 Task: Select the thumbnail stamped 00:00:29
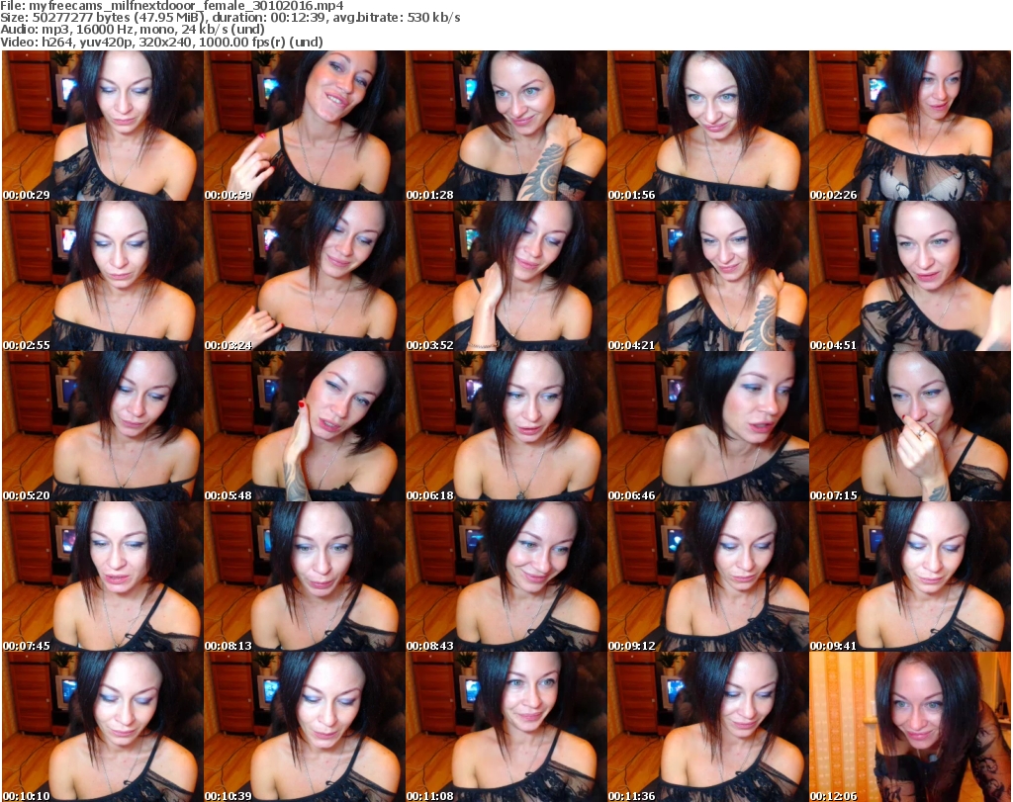tap(103, 126)
